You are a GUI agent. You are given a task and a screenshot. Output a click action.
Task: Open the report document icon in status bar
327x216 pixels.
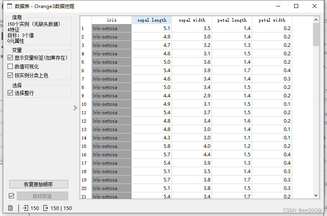[10, 208]
